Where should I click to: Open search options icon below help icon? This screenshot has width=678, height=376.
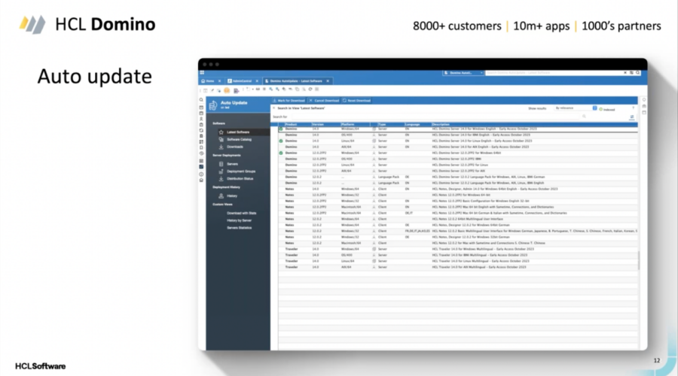point(632,117)
